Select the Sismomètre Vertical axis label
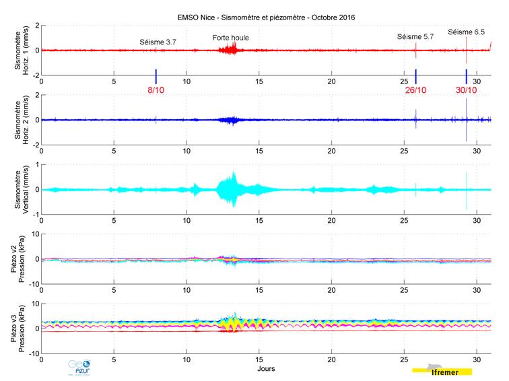This screenshot has width=509, height=381. [20, 189]
